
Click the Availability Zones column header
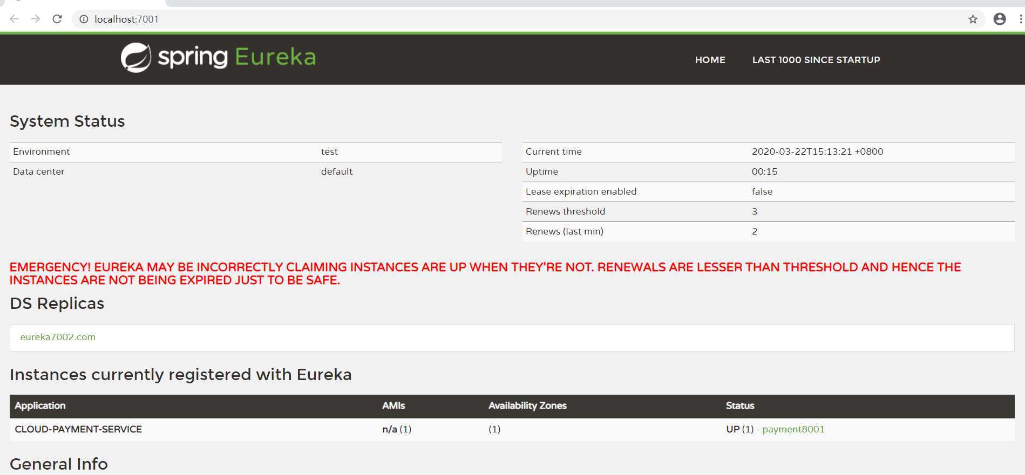pyautogui.click(x=527, y=405)
